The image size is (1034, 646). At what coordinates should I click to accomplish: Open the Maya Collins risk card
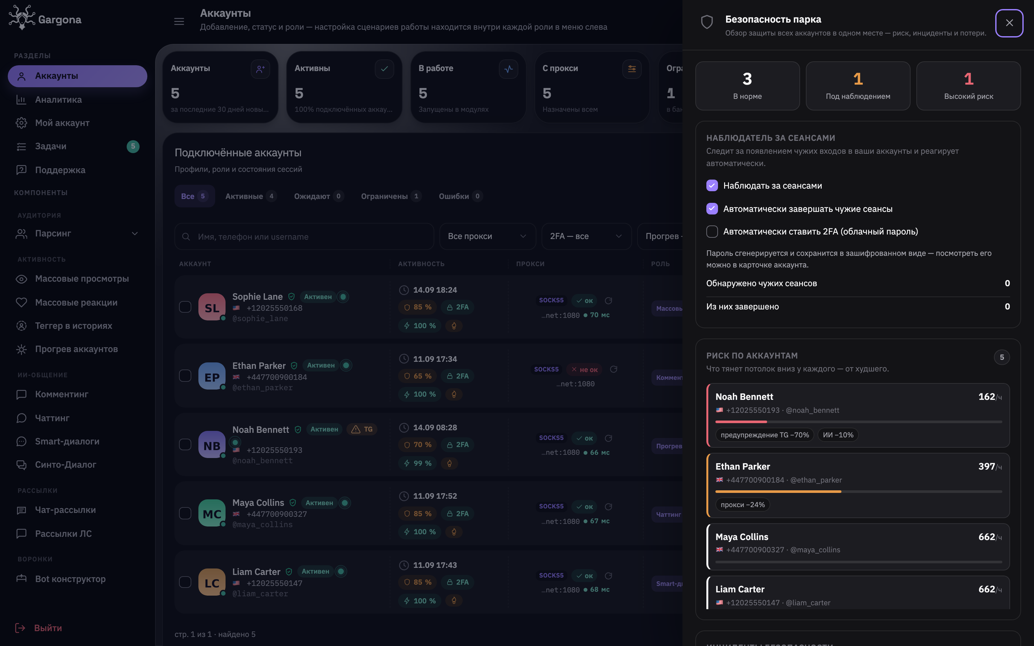[x=858, y=547]
